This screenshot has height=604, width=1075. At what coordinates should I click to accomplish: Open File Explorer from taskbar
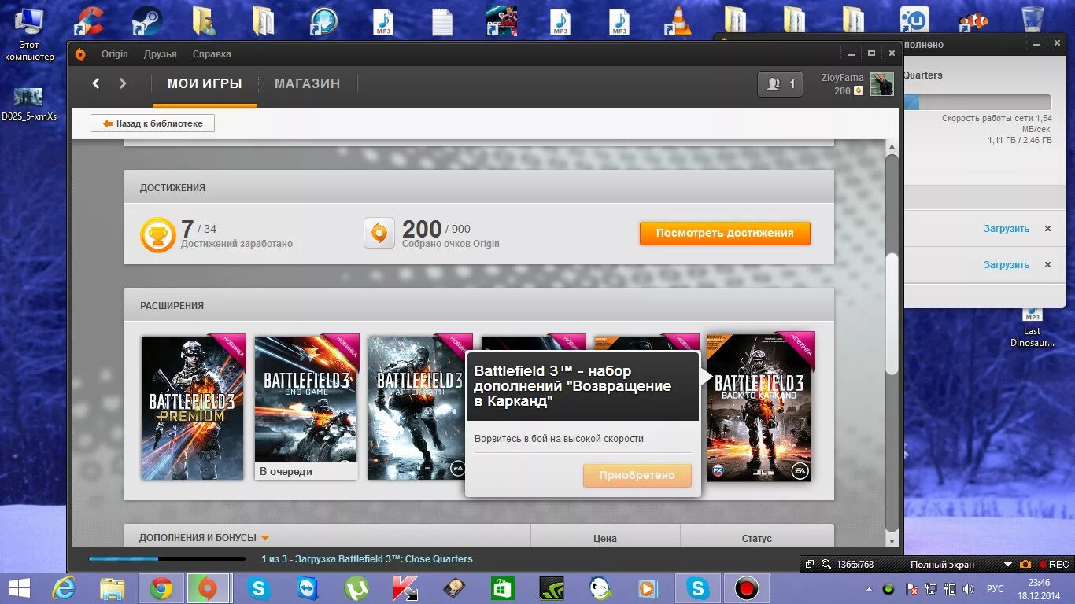[x=113, y=588]
